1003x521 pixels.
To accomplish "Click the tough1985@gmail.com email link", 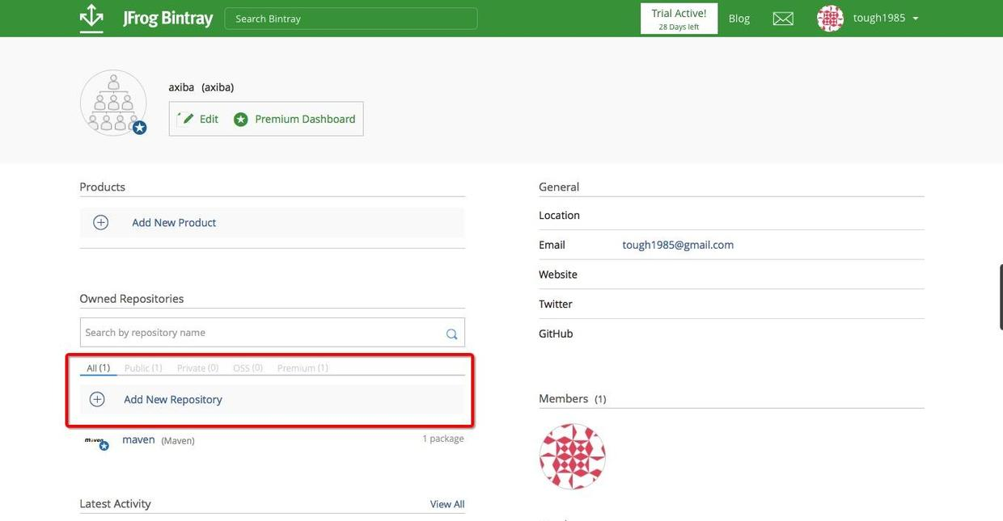I will click(x=678, y=245).
